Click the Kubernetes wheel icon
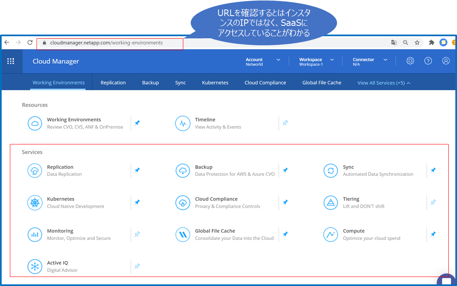Image resolution: width=457 pixels, height=286 pixels. coord(35,202)
